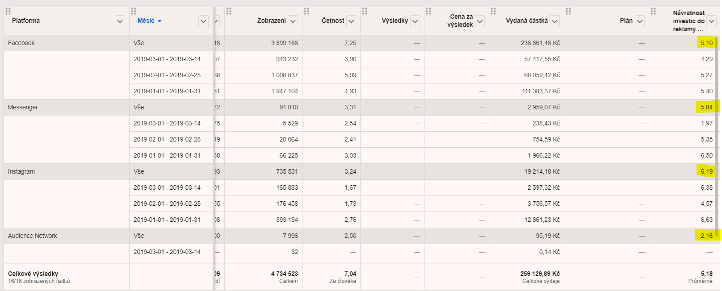The width and height of the screenshot is (722, 291).
Task: Click the ROAS value 5,27
Action: pyautogui.click(x=706, y=75)
